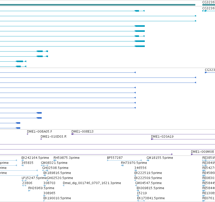The width and height of the screenshot is (215, 202).
Task: Click the DME1-020A19 label
Action: [x=162, y=137]
